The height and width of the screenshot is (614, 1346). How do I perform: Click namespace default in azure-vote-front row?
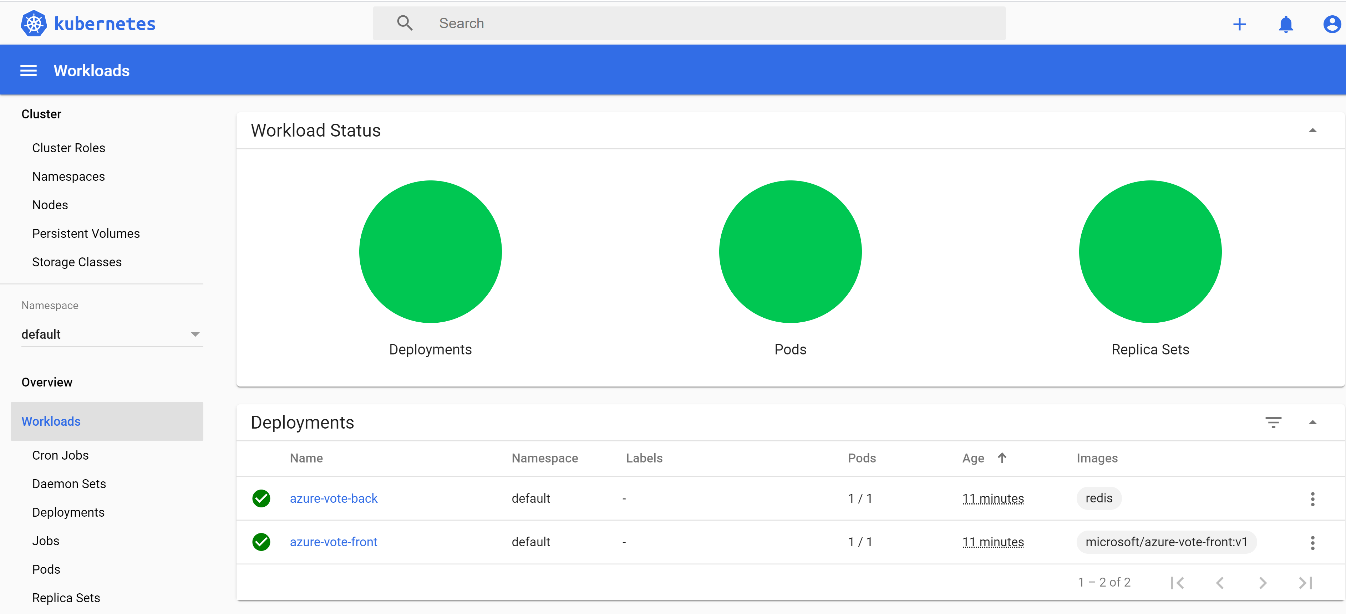(531, 542)
